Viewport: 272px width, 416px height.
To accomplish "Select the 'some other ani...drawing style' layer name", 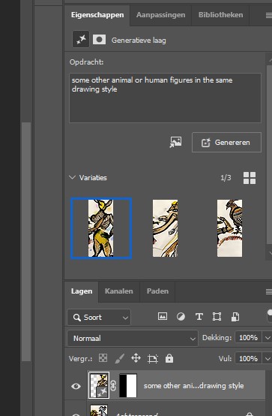I will [x=193, y=386].
